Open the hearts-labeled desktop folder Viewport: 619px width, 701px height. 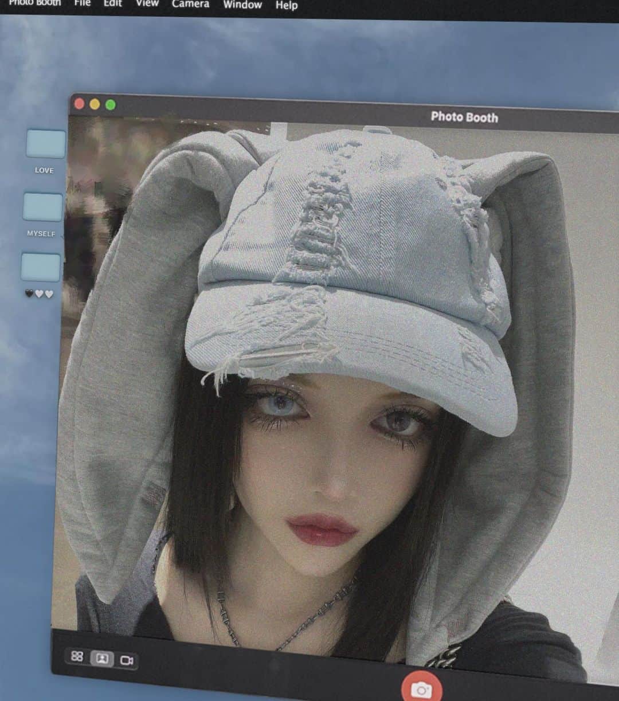pos(40,268)
